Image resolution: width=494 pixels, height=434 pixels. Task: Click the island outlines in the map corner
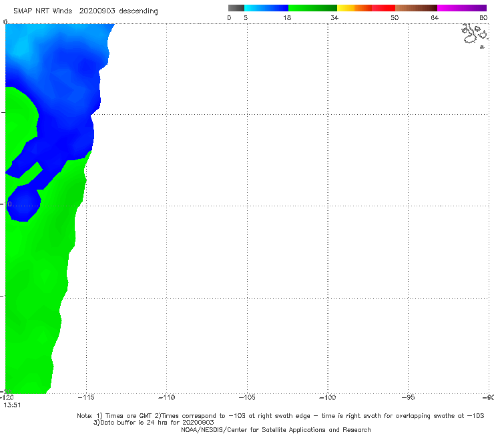(475, 36)
